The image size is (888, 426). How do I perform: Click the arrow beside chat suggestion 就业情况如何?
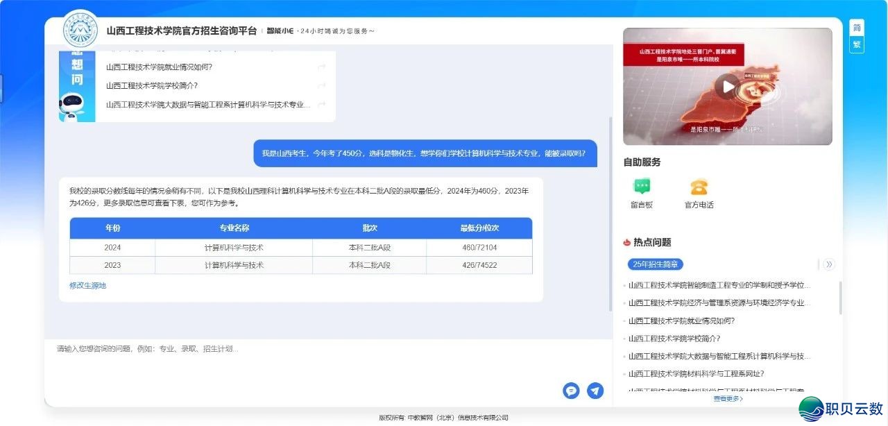tap(321, 67)
